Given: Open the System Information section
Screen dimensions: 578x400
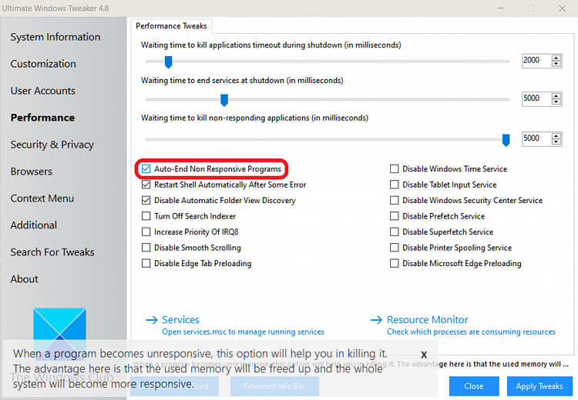Looking at the screenshot, I should point(55,37).
